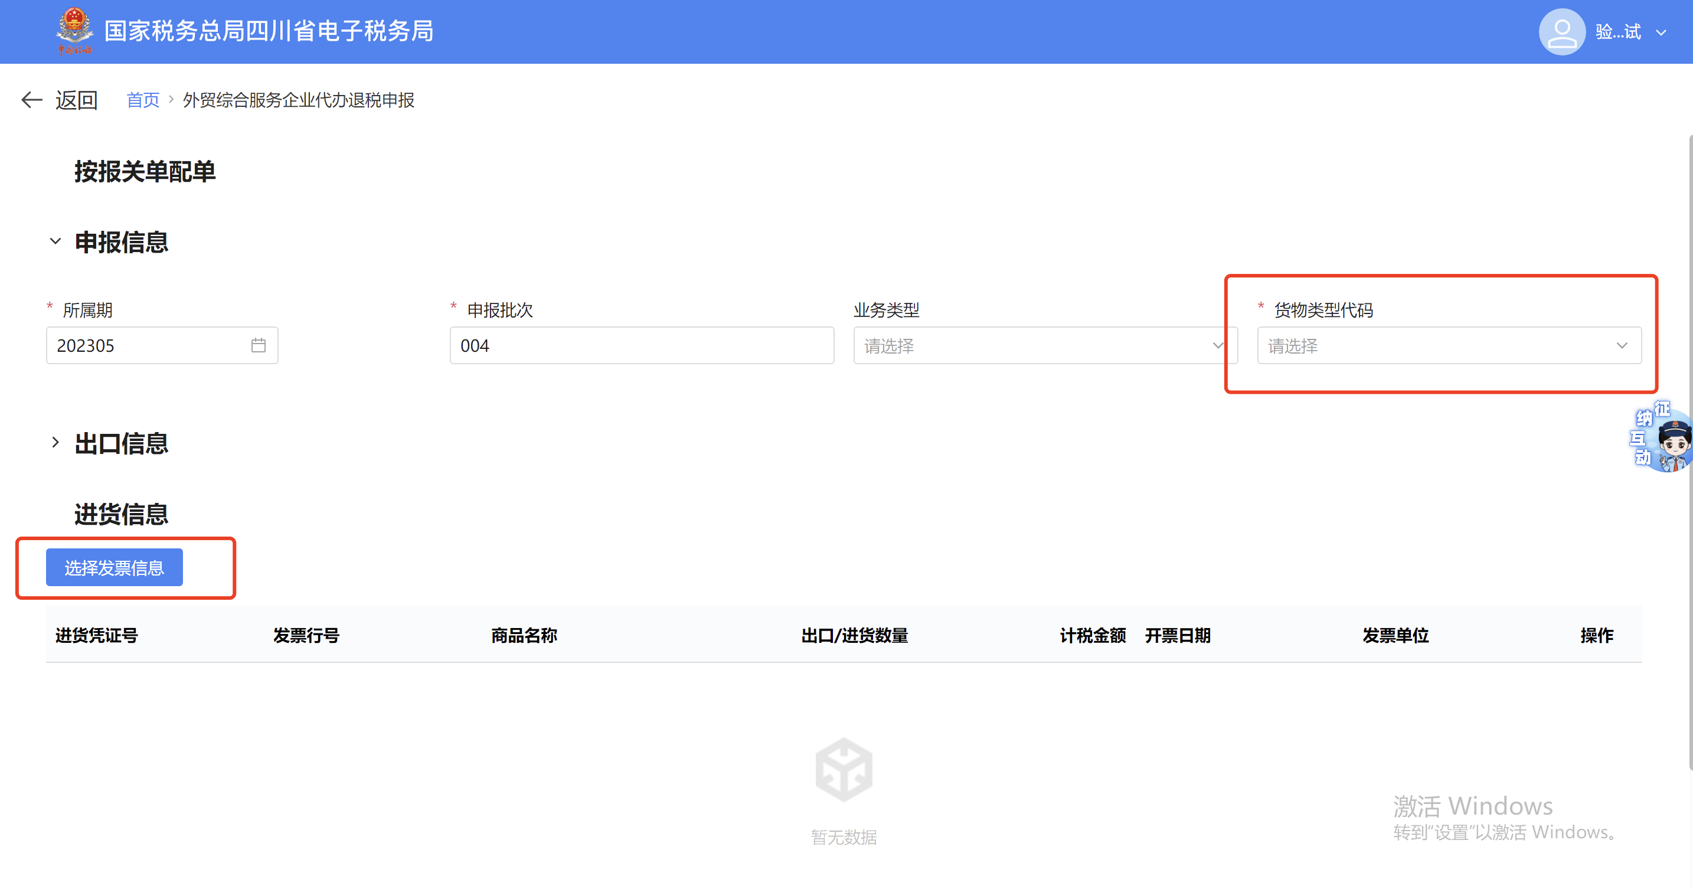1693x889 pixels.
Task: Click the 申报批次 input field
Action: [642, 345]
